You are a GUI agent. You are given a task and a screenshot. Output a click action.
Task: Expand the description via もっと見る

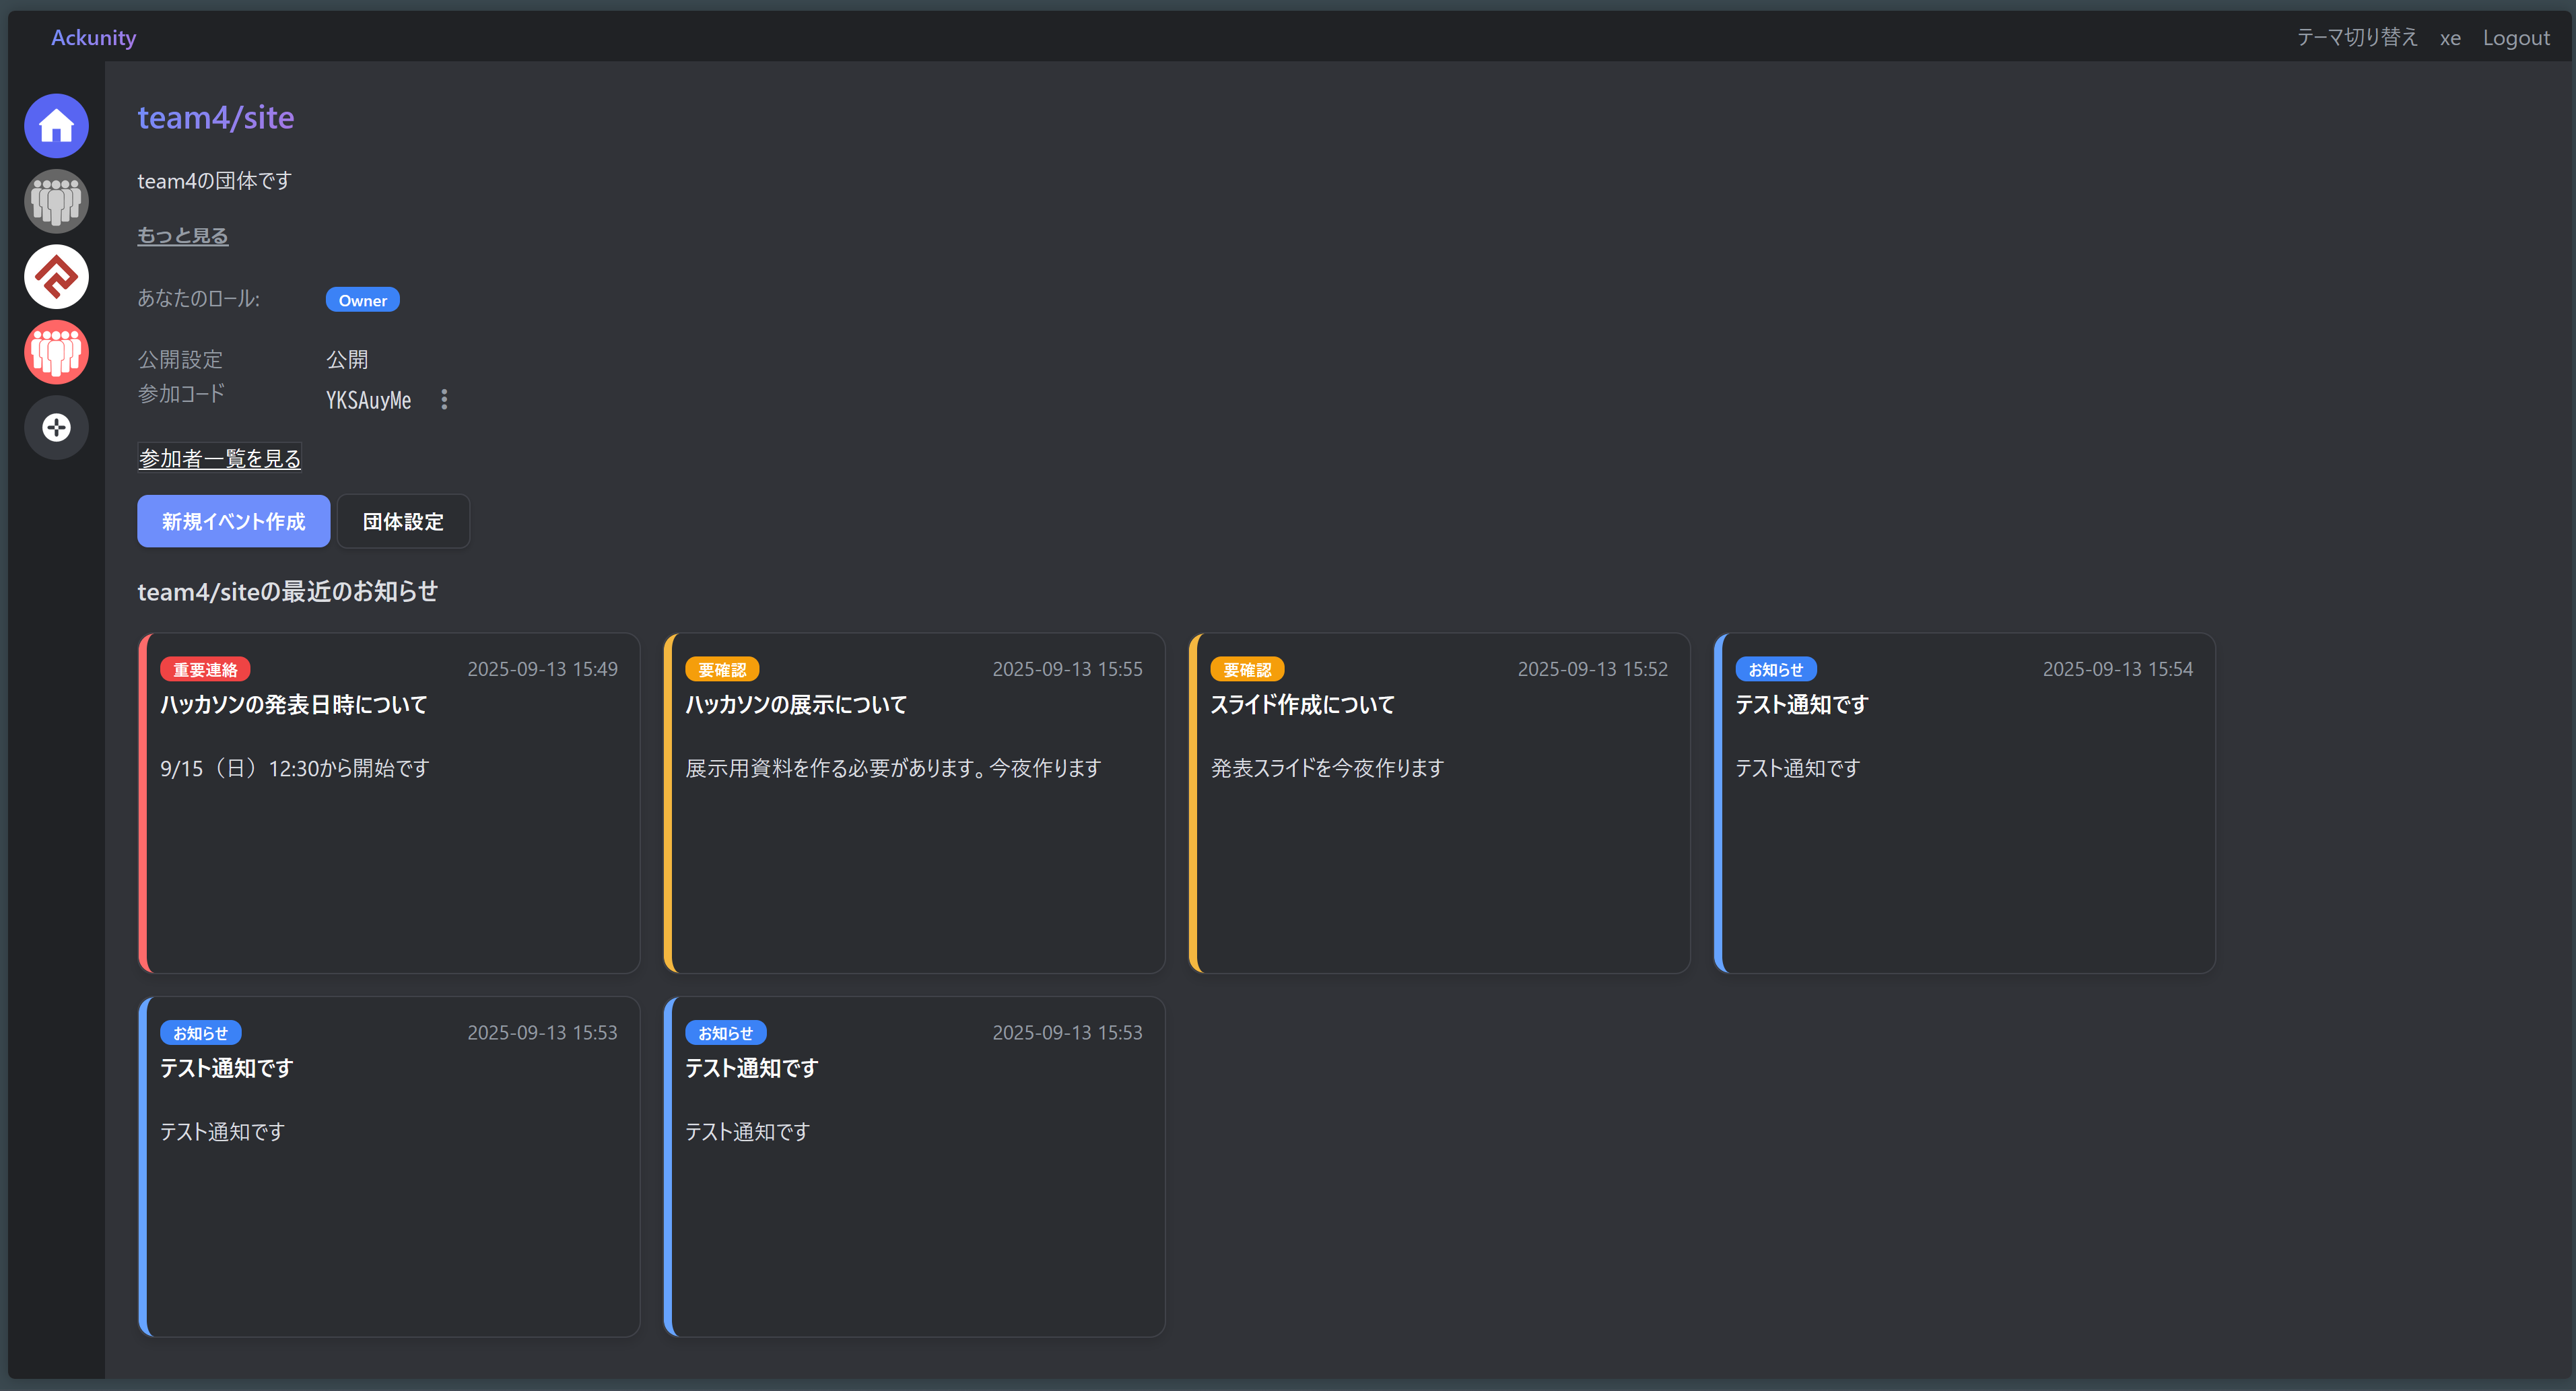point(182,235)
